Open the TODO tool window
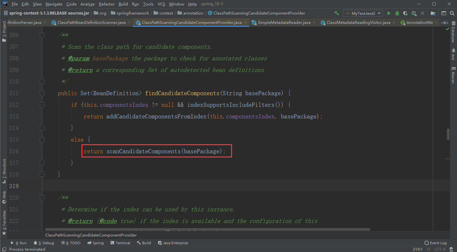This screenshot has width=457, height=252. pyautogui.click(x=70, y=243)
